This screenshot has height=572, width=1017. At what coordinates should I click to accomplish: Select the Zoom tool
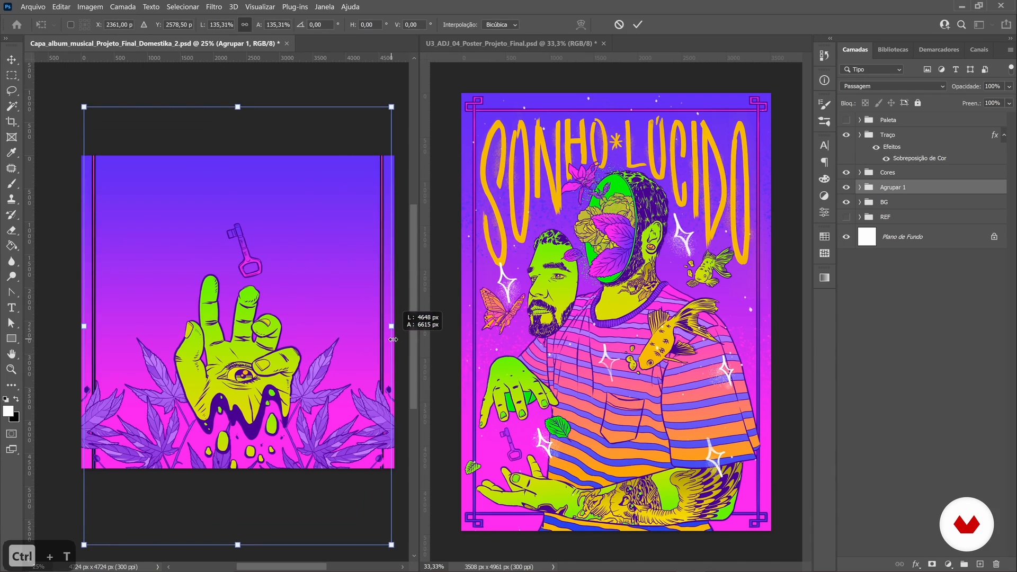[x=11, y=370]
